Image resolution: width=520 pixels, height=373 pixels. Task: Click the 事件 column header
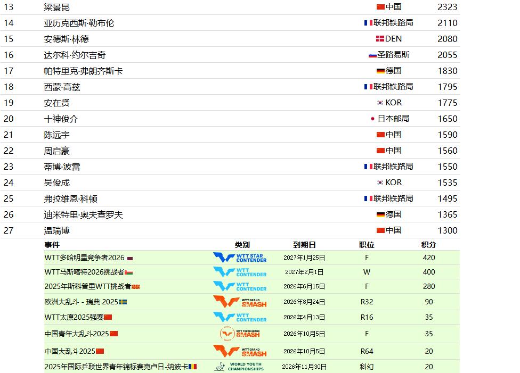point(52,245)
